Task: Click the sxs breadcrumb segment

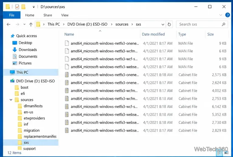Action: pos(138,24)
